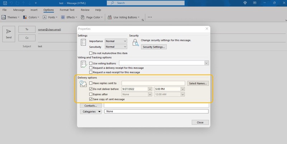Screen dimensions: 287x144
Task: Click the Send envelope icon
Action: (8, 31)
